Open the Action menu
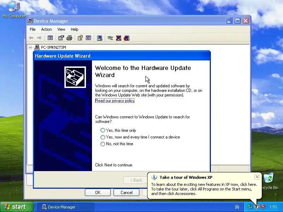This screenshot has height=212, width=283. [46, 29]
